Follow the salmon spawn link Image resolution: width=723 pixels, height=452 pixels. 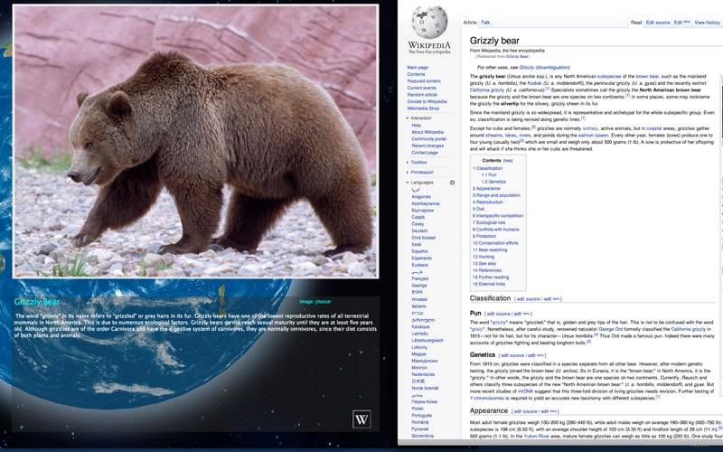pyautogui.click(x=594, y=136)
